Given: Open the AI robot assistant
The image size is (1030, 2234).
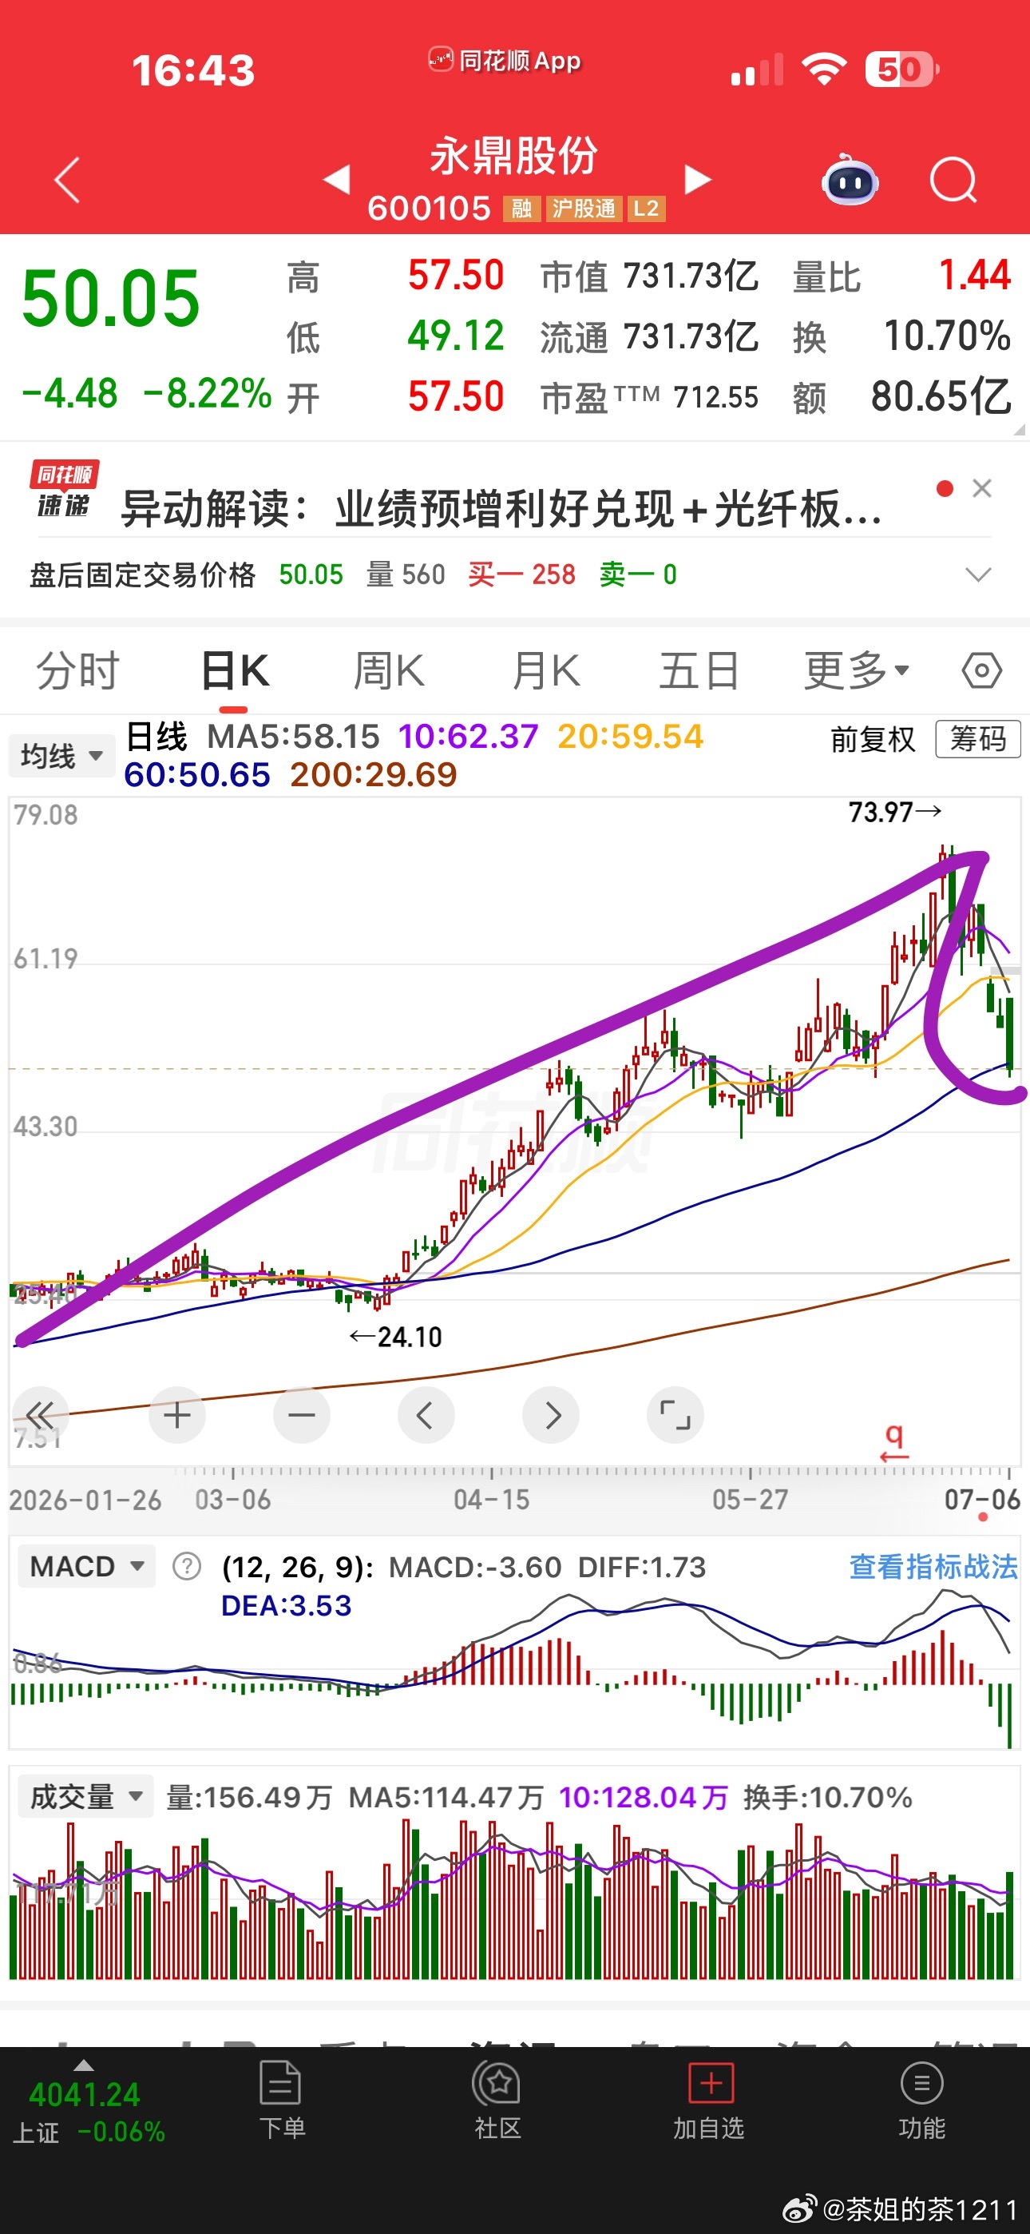Looking at the screenshot, I should [850, 180].
